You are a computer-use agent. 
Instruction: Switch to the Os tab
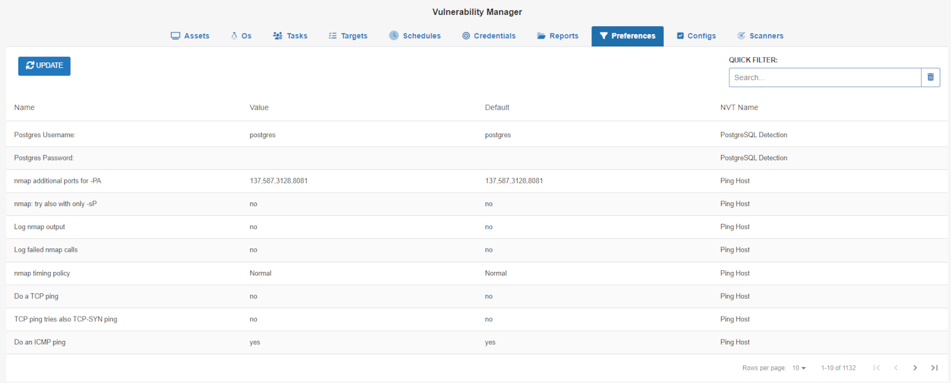[241, 36]
